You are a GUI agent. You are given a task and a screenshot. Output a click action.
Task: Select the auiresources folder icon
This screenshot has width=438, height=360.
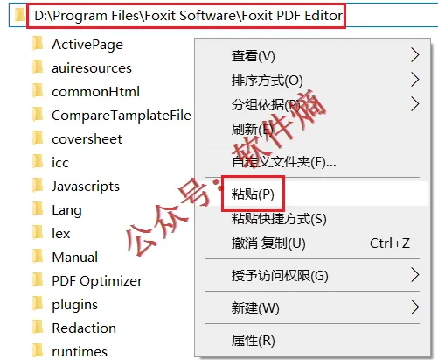coord(38,67)
